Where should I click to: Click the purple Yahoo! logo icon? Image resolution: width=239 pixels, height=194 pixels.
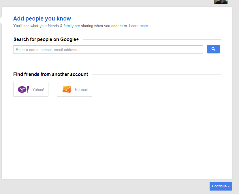point(23,89)
